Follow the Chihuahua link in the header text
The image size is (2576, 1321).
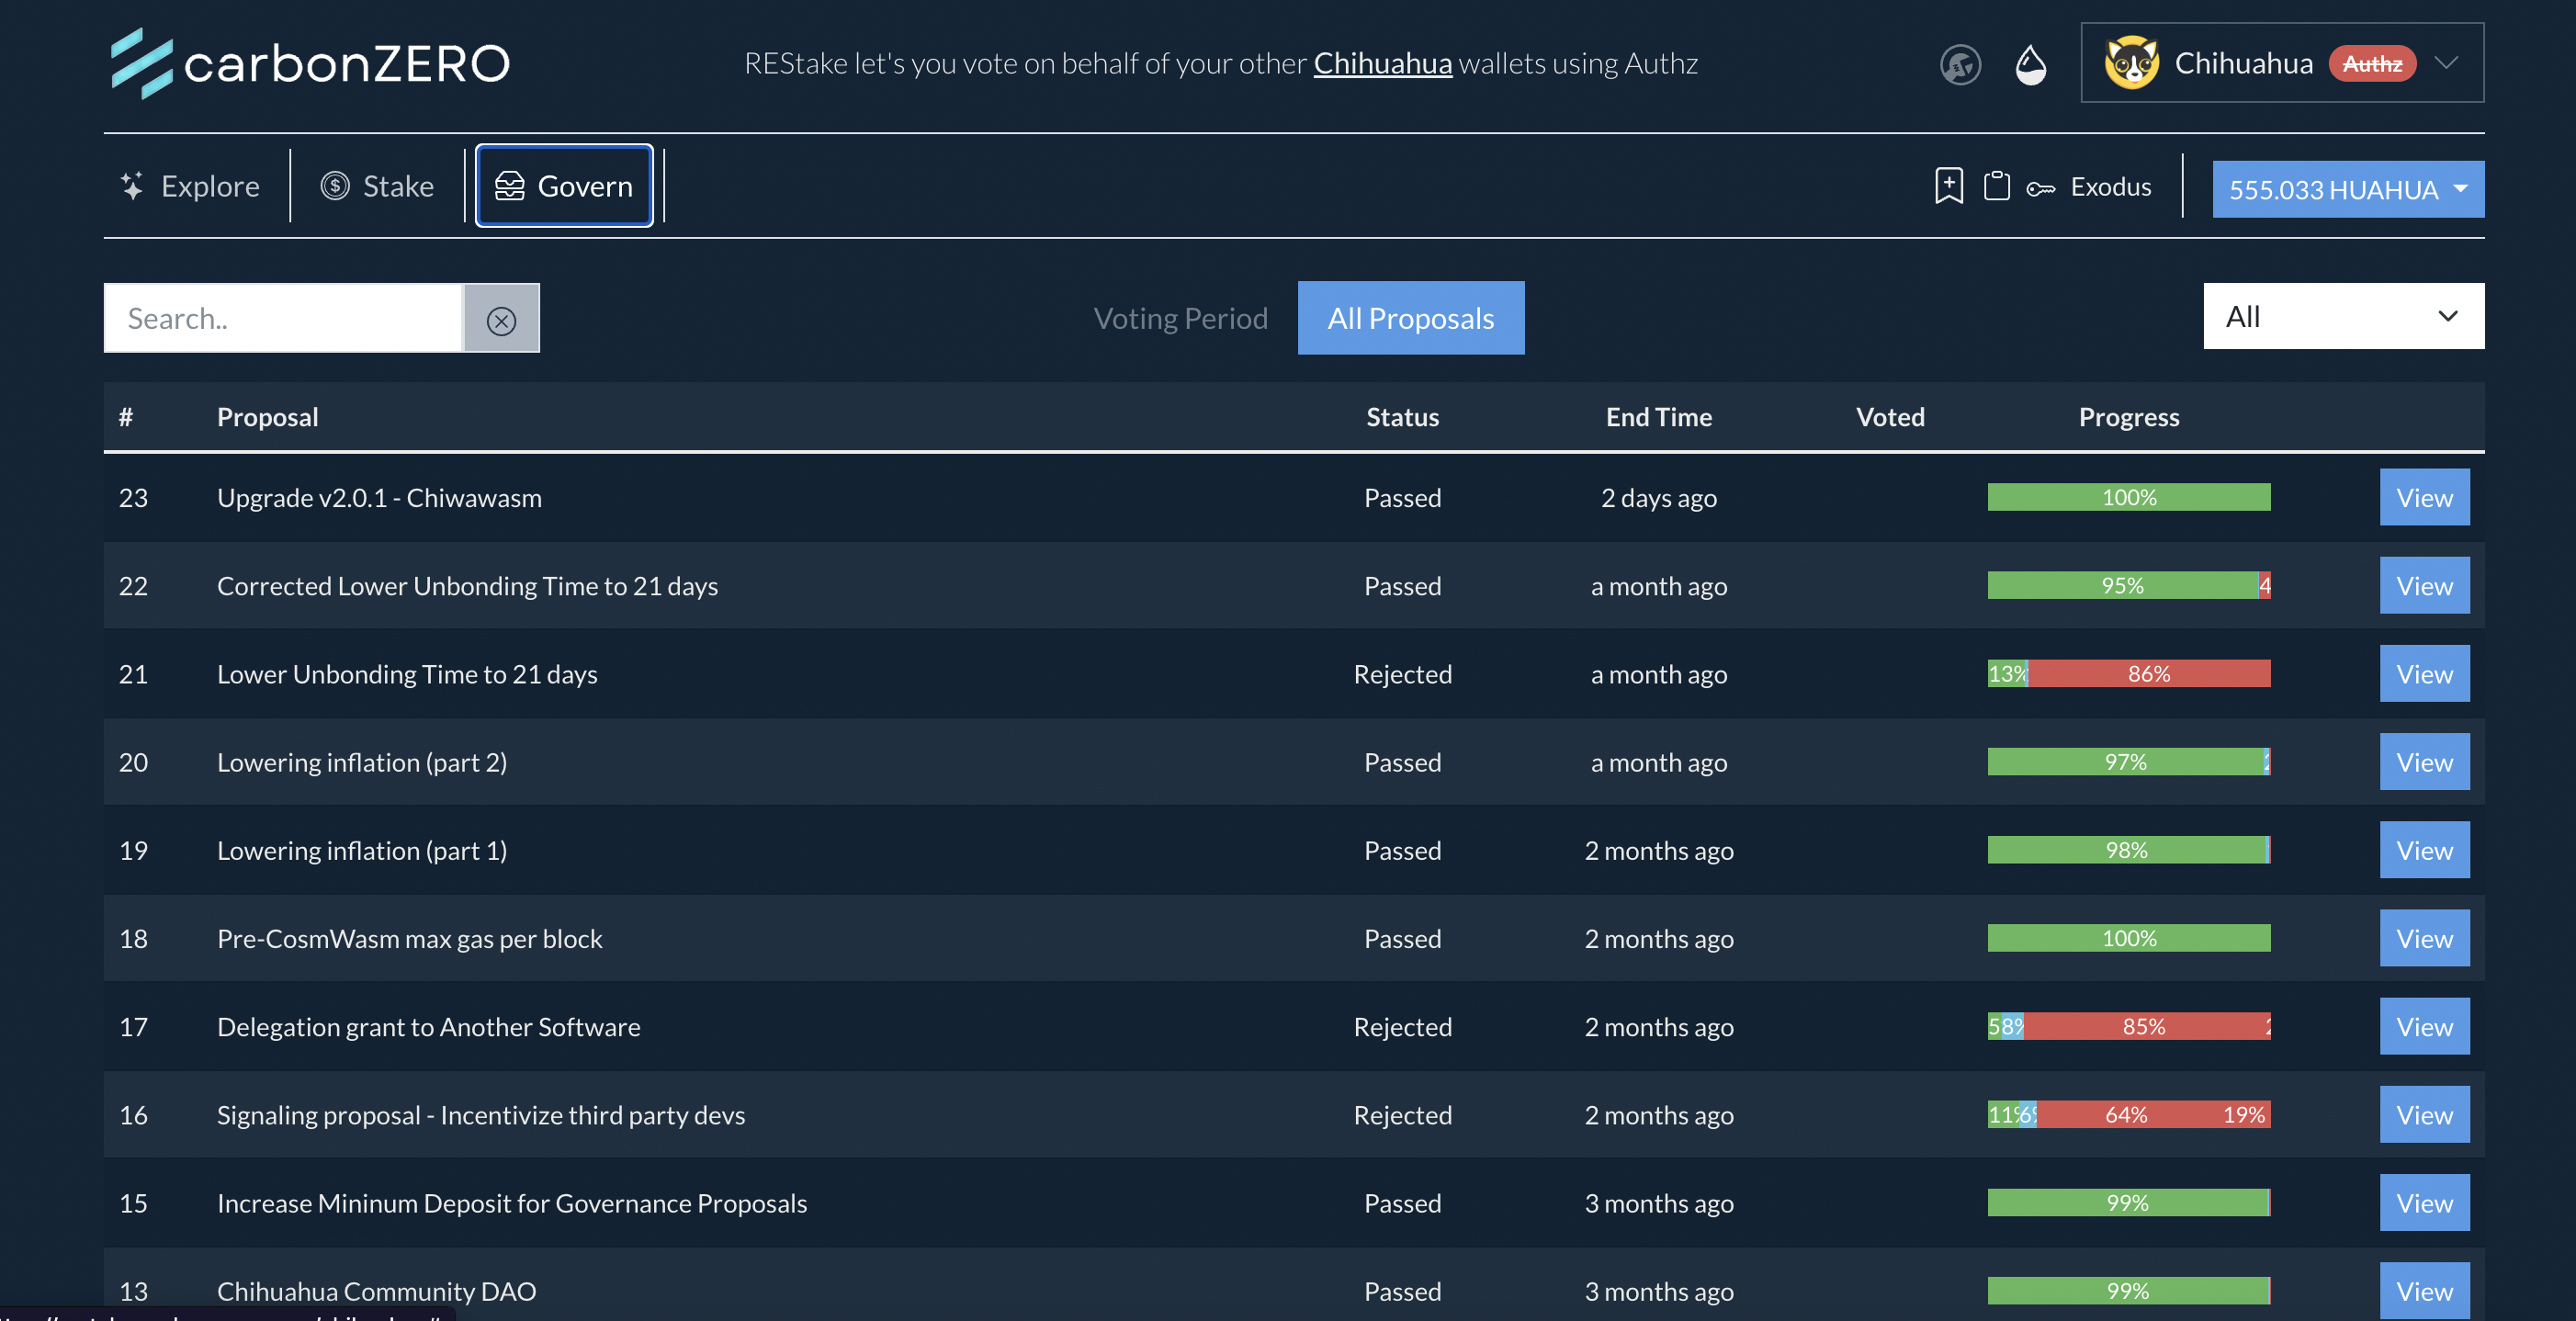[x=1382, y=64]
